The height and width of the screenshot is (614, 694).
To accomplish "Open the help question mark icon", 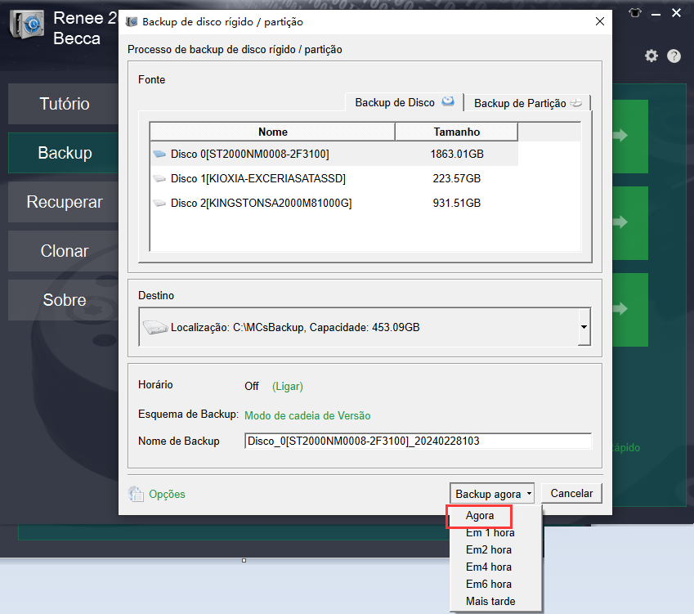I will coord(674,56).
